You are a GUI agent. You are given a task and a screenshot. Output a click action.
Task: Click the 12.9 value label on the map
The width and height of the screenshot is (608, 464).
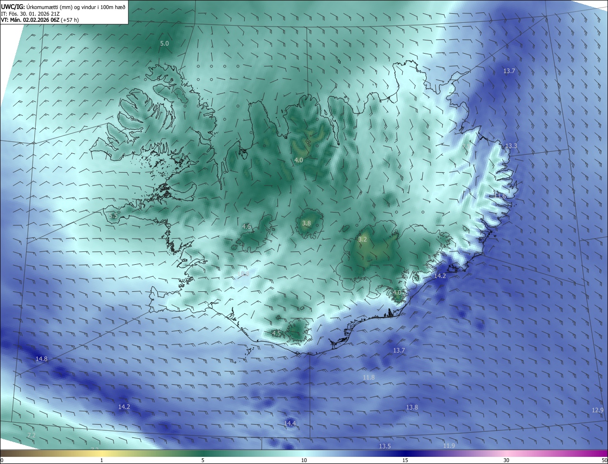tap(598, 410)
